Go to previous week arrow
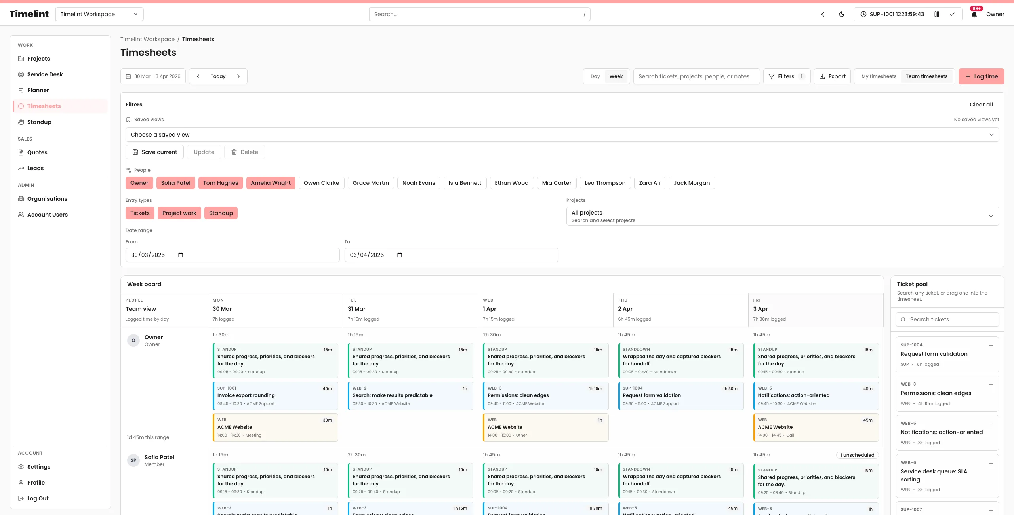The height and width of the screenshot is (515, 1014). [198, 76]
